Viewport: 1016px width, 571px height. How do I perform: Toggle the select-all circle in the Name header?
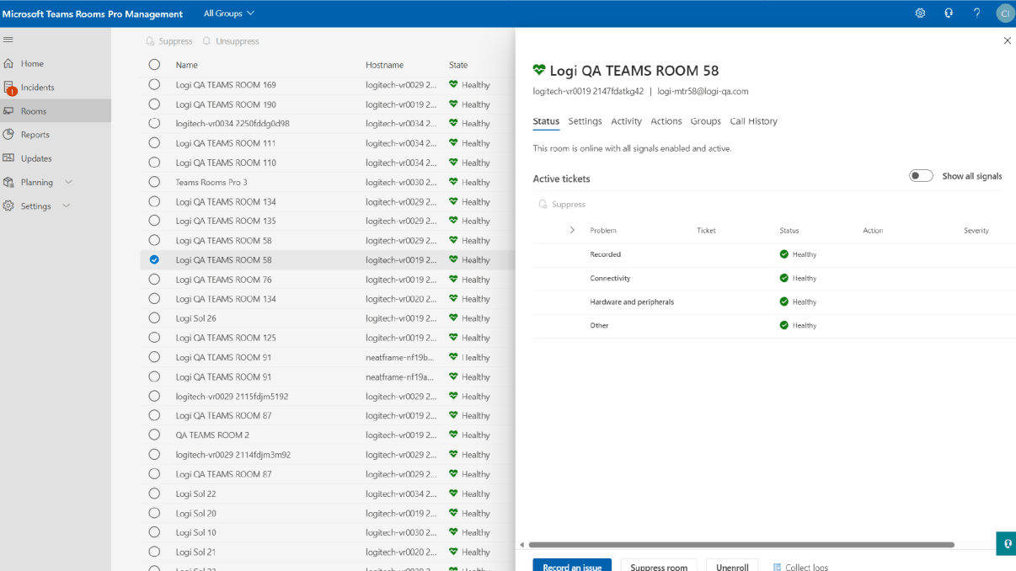click(154, 65)
